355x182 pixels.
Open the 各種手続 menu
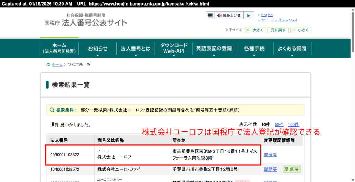[x=254, y=48]
